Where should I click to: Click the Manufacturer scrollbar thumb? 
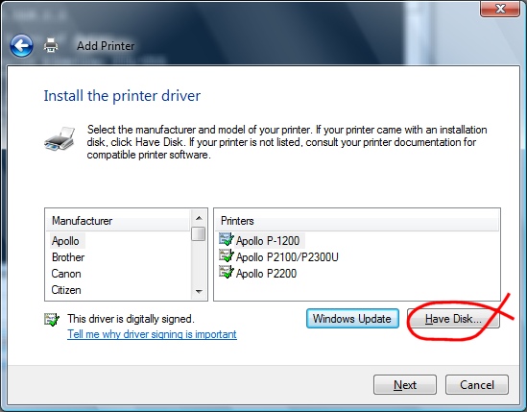[199, 233]
